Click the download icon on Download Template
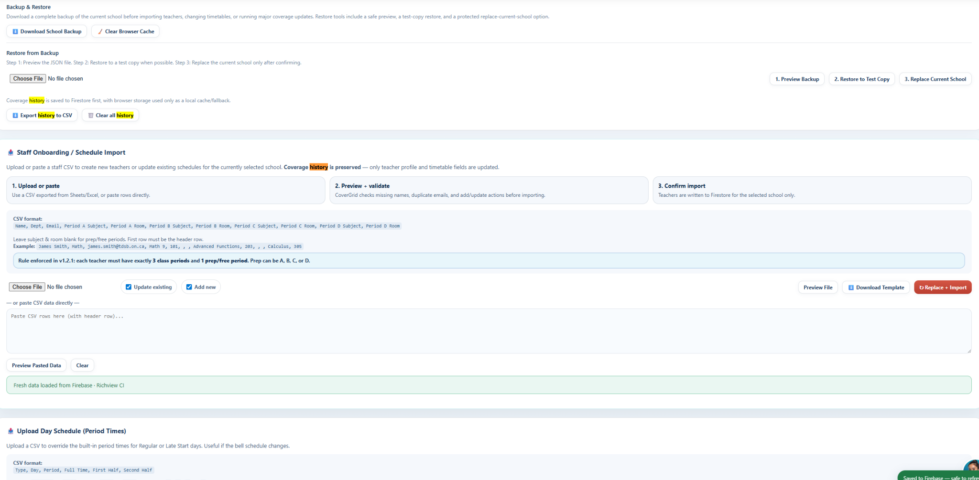This screenshot has width=979, height=480. 851,288
